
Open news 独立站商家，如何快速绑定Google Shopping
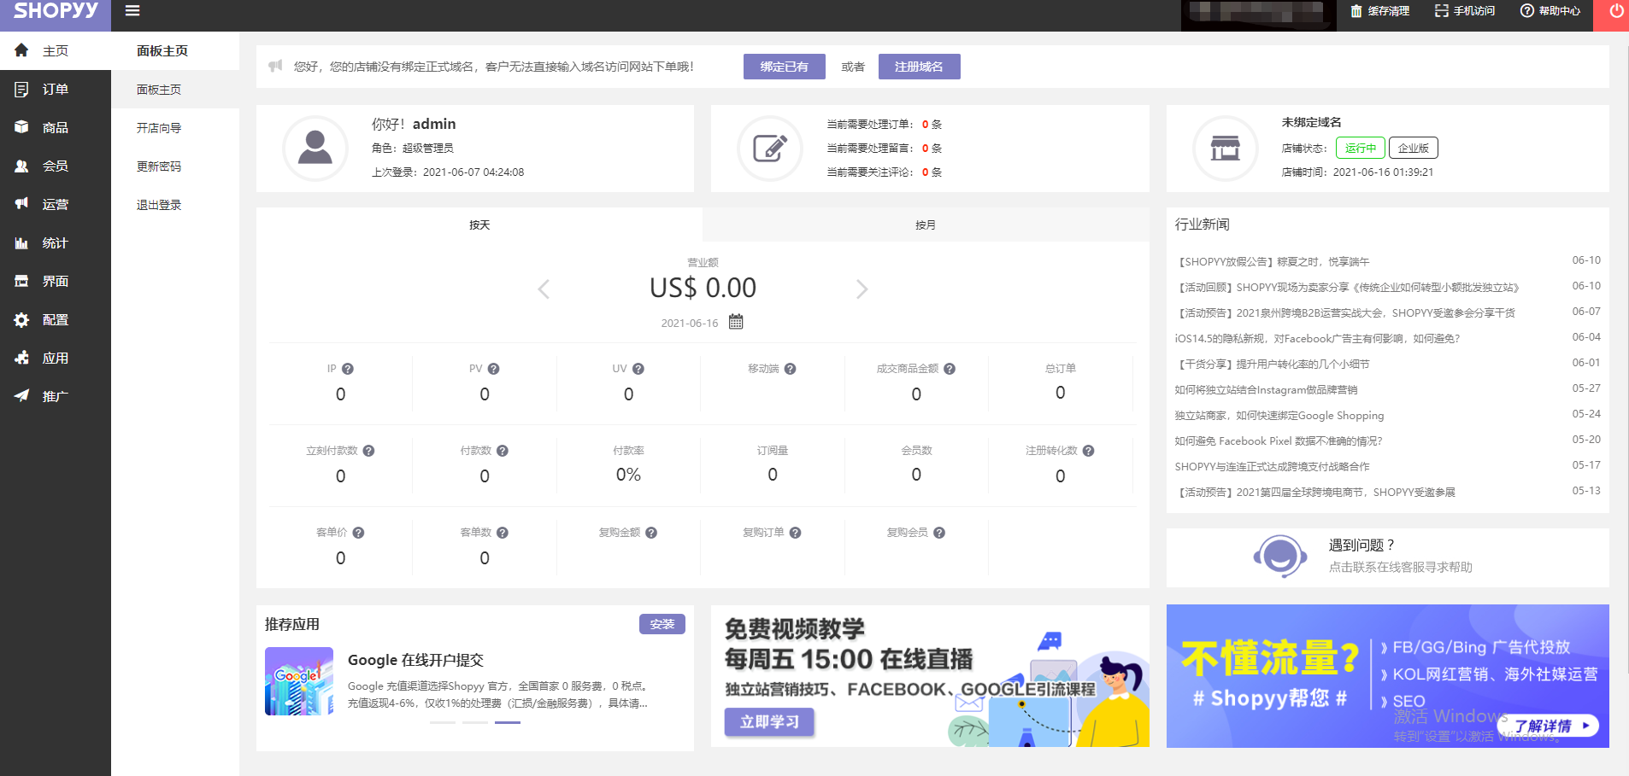pyautogui.click(x=1279, y=416)
